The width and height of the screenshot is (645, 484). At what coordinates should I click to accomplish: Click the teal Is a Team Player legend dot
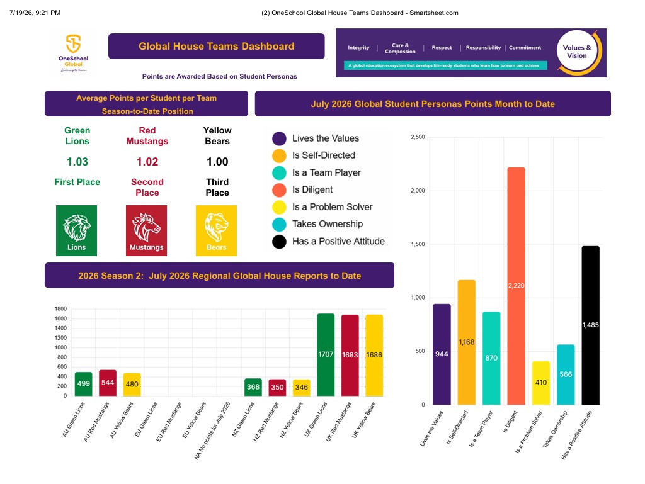pyautogui.click(x=279, y=173)
